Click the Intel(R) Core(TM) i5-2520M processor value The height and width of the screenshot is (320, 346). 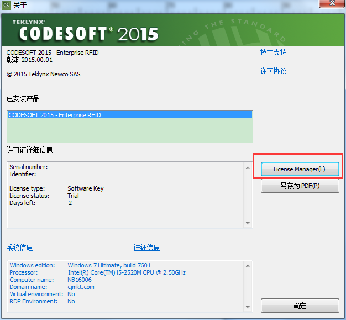tap(127, 272)
